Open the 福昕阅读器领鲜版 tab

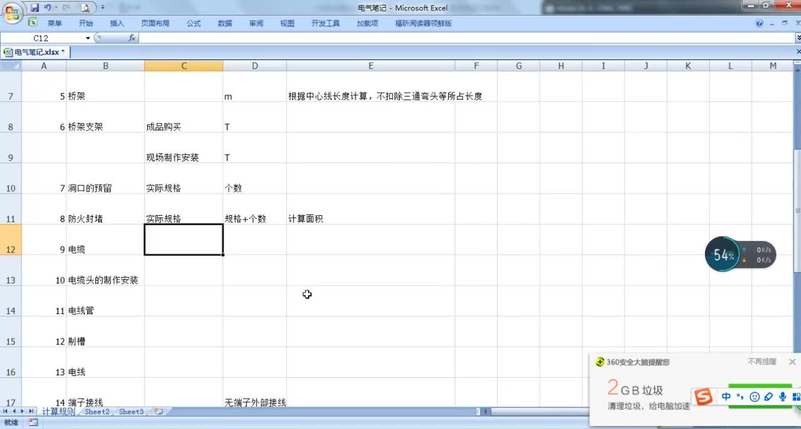(x=423, y=23)
